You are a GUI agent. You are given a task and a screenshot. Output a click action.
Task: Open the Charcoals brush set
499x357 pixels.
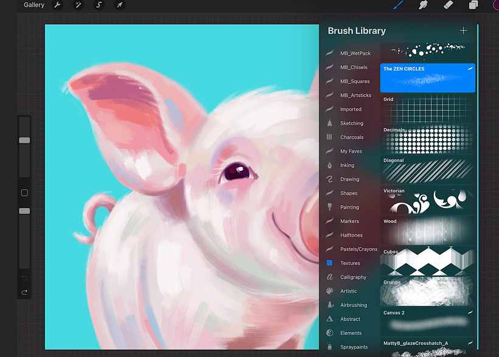351,137
